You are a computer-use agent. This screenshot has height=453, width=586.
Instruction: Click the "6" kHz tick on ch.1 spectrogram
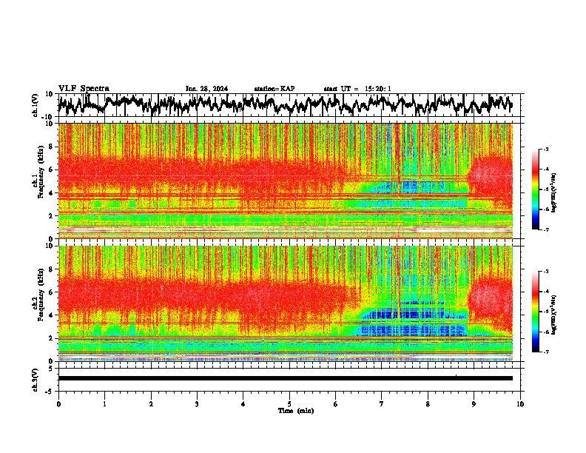[x=51, y=170]
